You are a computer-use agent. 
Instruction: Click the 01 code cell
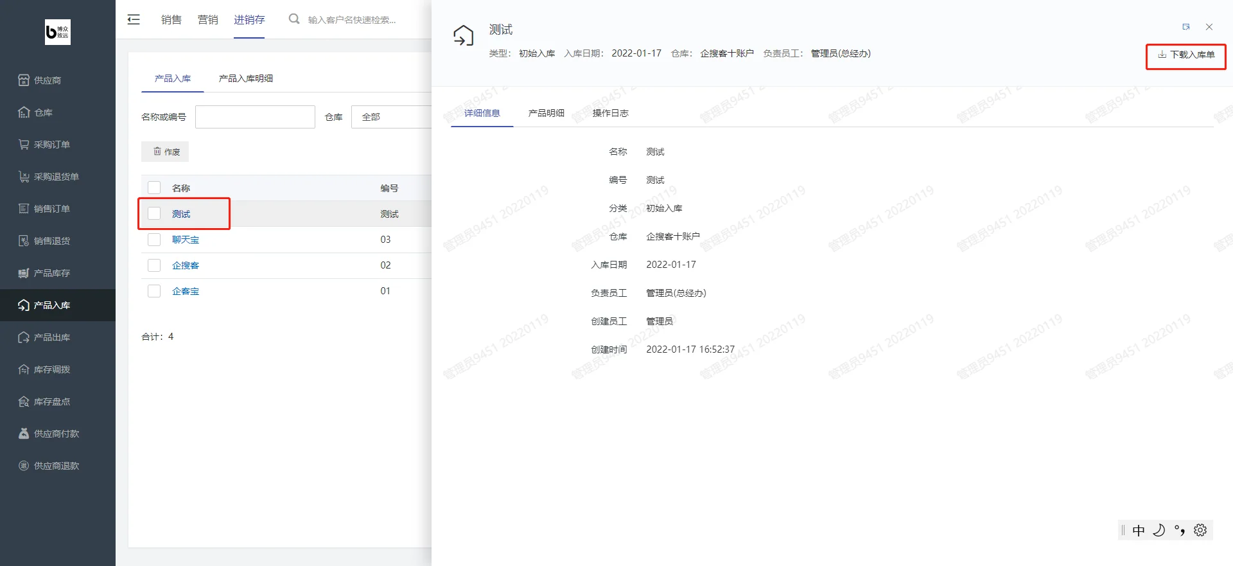point(385,291)
